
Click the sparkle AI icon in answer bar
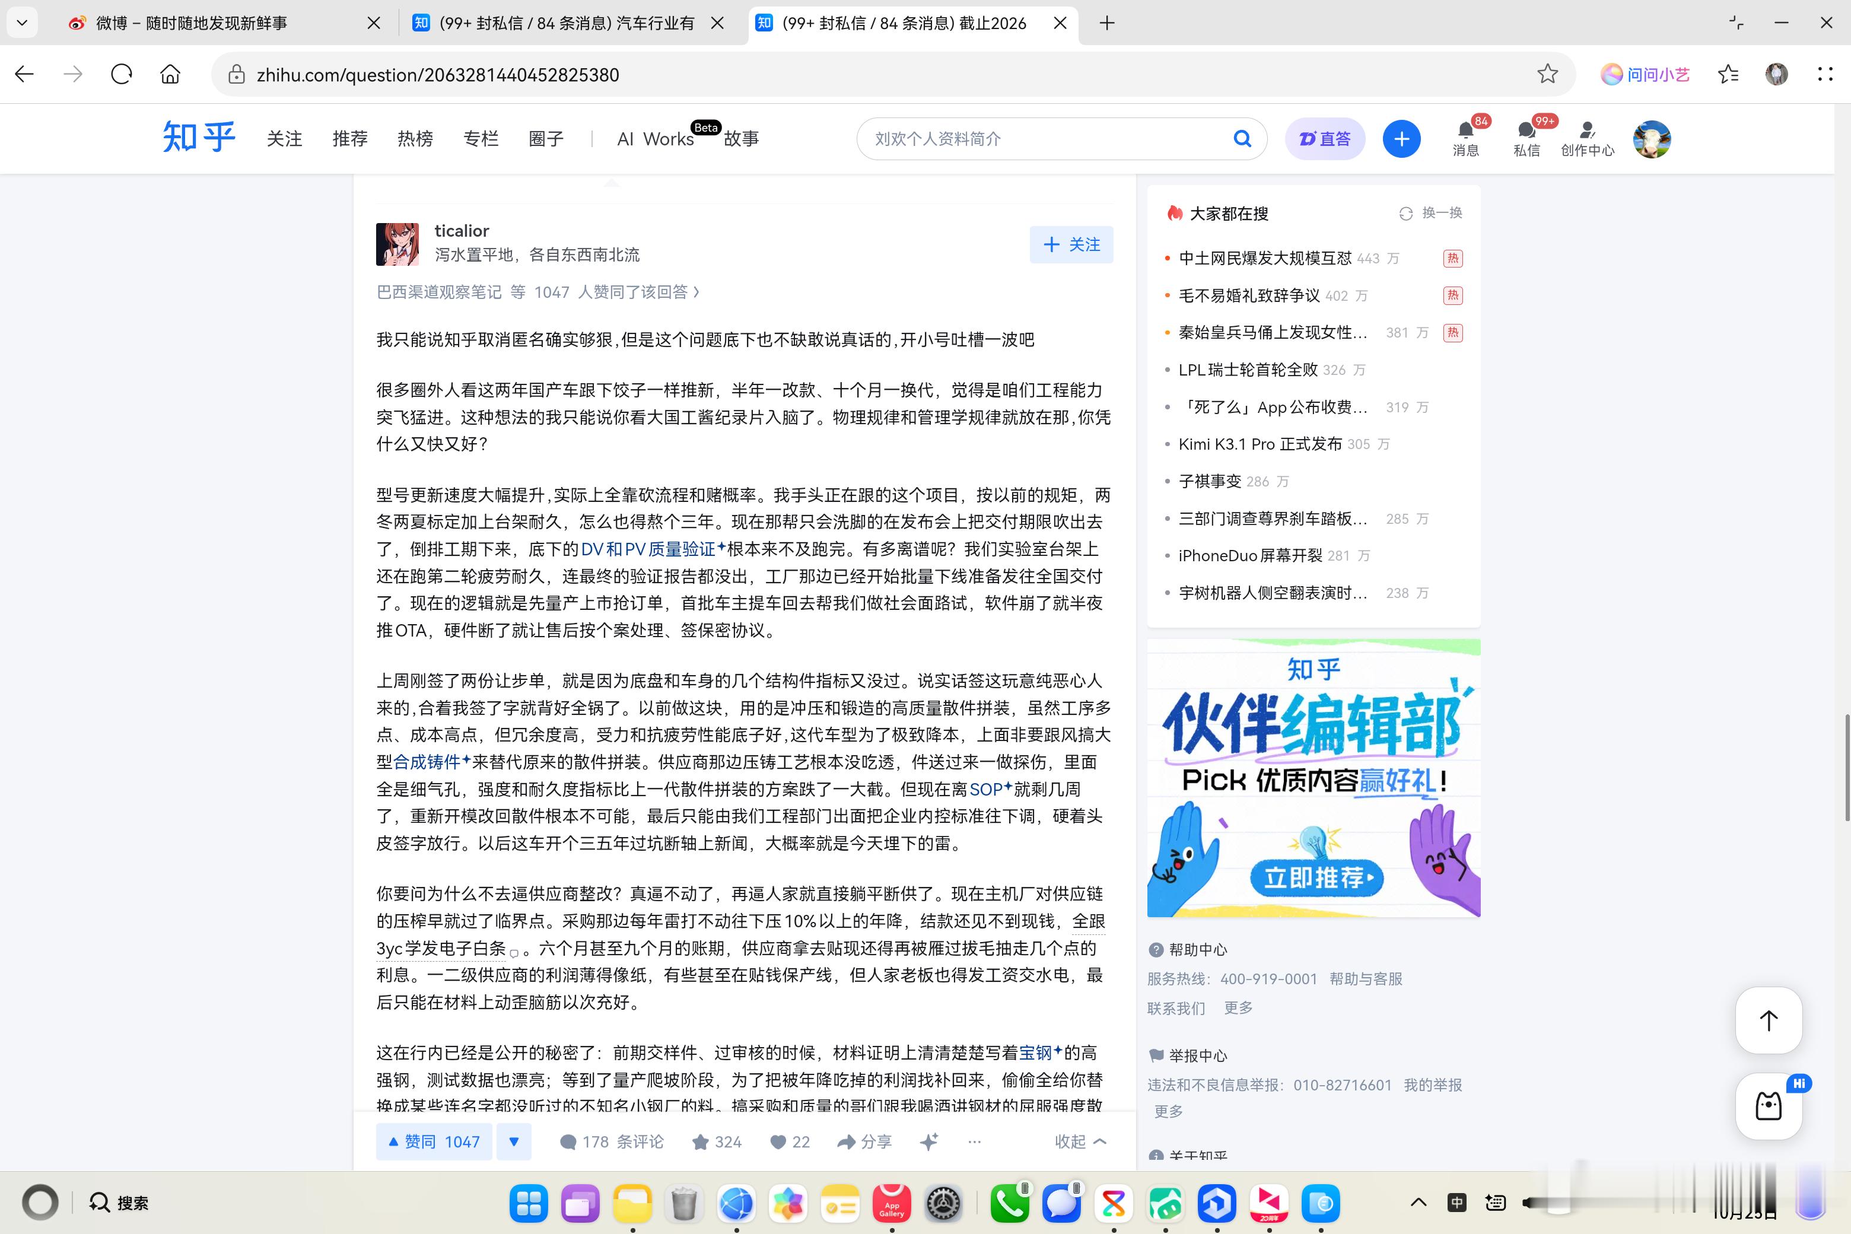coord(928,1141)
